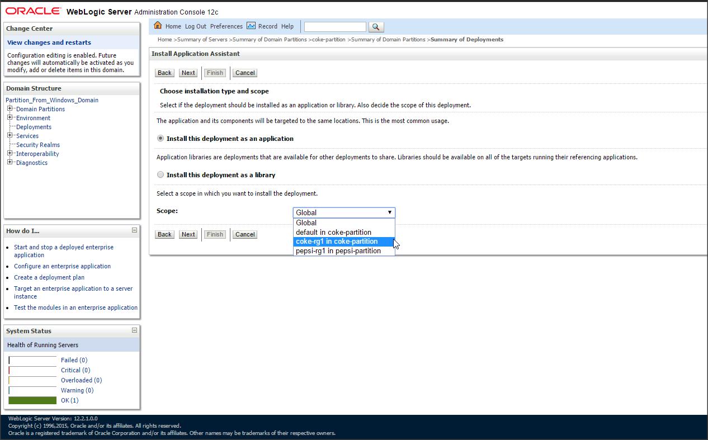The height and width of the screenshot is (440, 708).
Task: Open Deployments in Domain Structure
Action: pyautogui.click(x=34, y=127)
